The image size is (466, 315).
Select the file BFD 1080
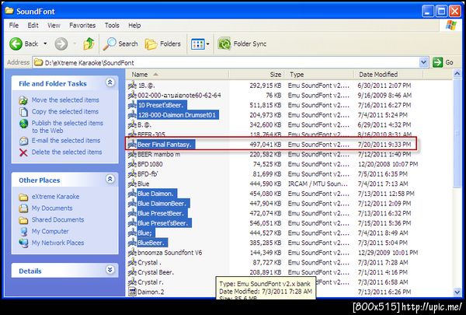[x=150, y=164]
